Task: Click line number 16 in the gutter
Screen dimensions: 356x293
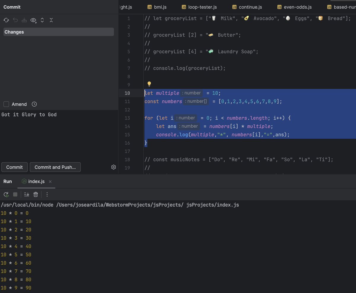Action: pyautogui.click(x=127, y=143)
